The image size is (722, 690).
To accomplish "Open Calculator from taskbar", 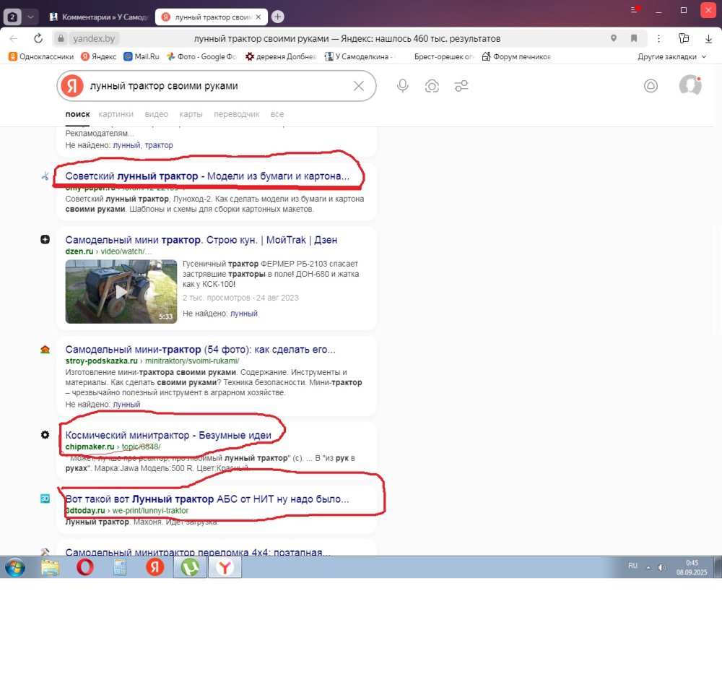I will click(x=120, y=567).
